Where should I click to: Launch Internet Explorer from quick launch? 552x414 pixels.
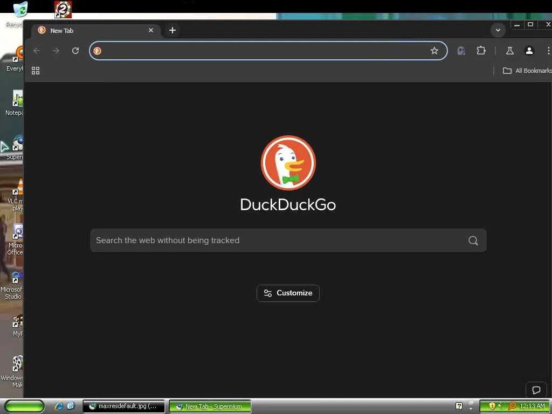tap(59, 406)
